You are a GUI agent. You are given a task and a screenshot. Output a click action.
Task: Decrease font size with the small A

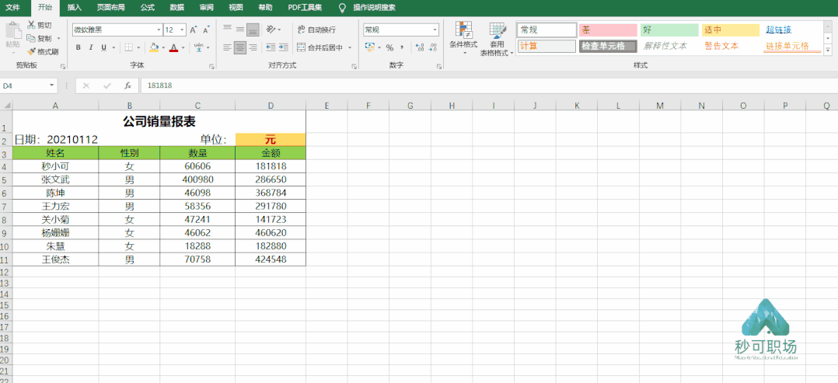click(x=206, y=30)
